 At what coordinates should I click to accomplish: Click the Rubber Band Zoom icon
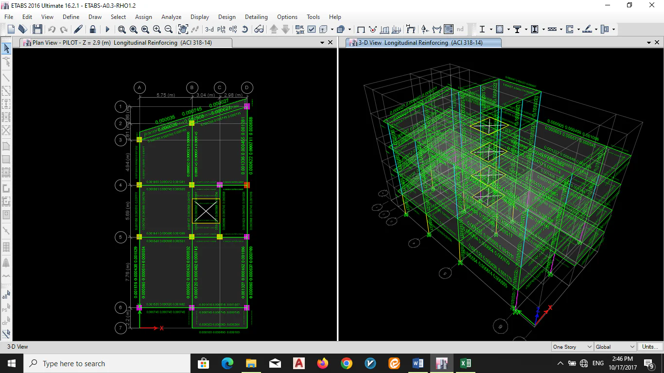pyautogui.click(x=122, y=30)
